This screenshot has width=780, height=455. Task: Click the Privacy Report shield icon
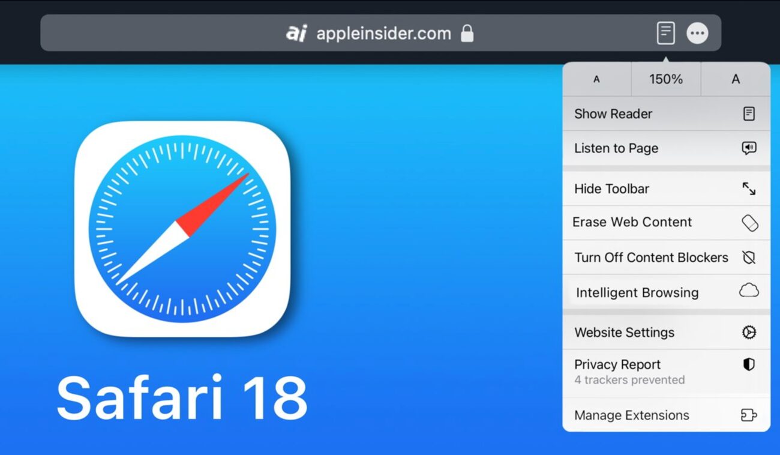click(749, 364)
